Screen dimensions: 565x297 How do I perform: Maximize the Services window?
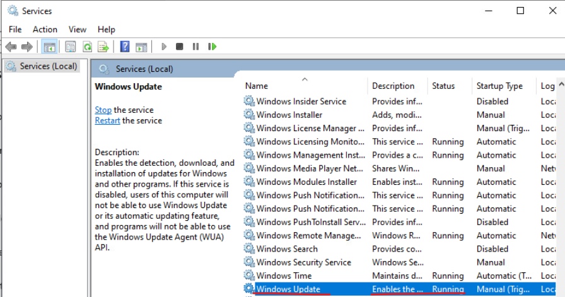pos(520,11)
